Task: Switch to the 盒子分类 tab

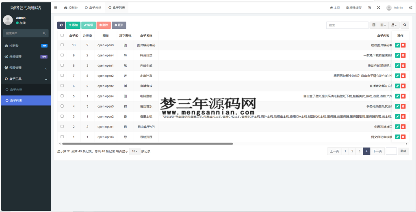Action: (x=93, y=8)
